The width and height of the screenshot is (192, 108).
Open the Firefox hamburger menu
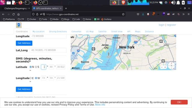pyautogui.click(x=189, y=14)
